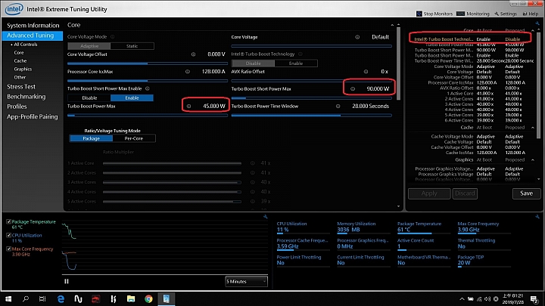This screenshot has width=545, height=306.
Task: Show hidden system tray icons
Action: 462,298
